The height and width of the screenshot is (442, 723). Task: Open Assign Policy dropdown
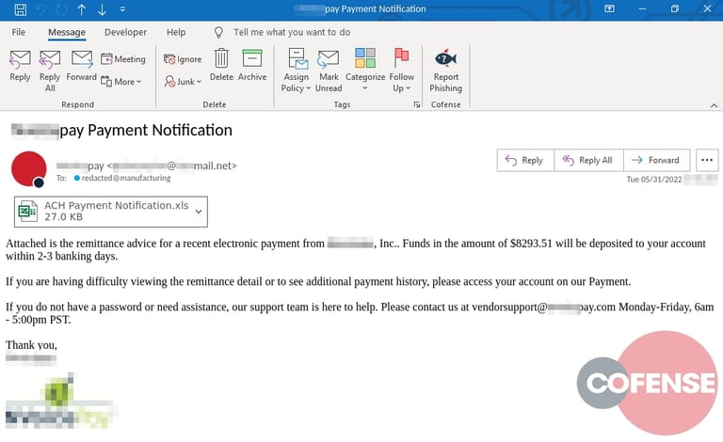(x=296, y=71)
